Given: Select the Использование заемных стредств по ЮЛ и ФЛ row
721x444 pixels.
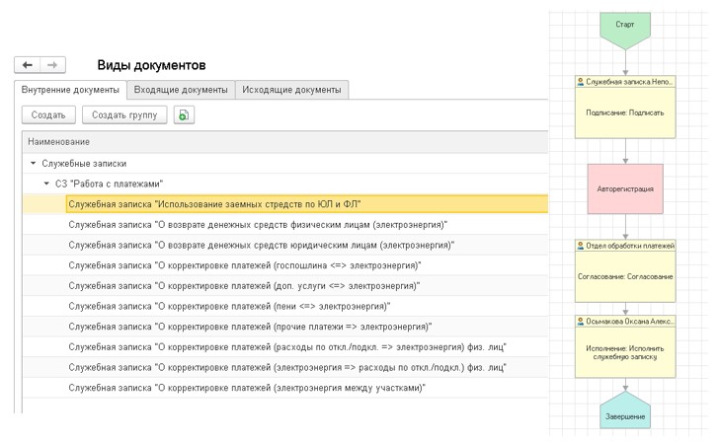Looking at the screenshot, I should pos(285,204).
